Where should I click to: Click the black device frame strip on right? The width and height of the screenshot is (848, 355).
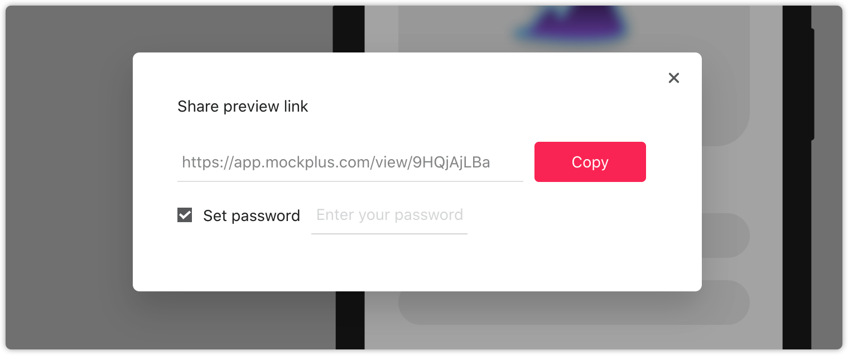pyautogui.click(x=797, y=223)
